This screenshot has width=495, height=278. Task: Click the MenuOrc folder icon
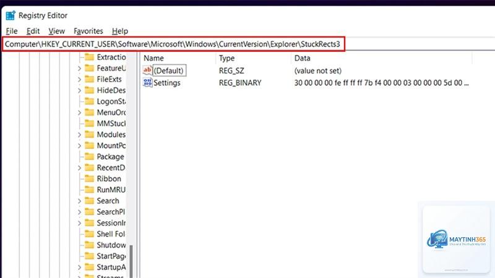89,112
